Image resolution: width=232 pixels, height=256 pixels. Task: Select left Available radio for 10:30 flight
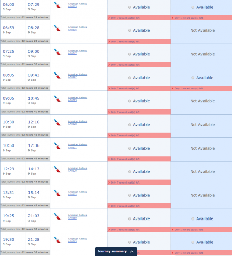click(x=130, y=125)
